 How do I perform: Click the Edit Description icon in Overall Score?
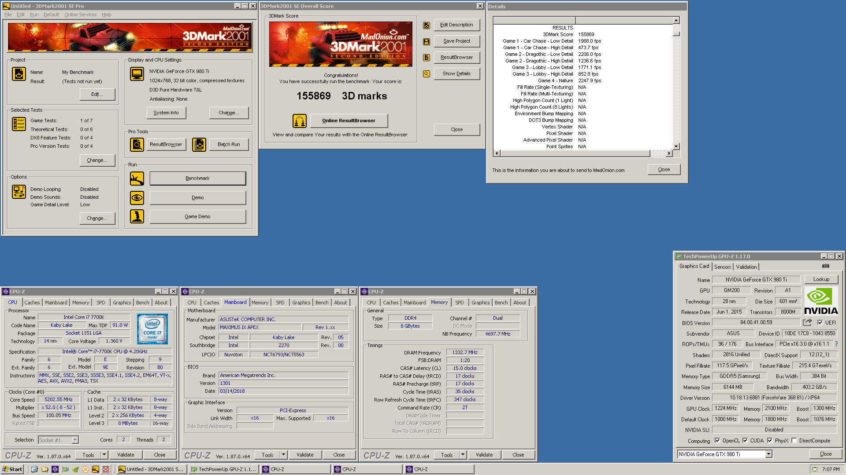[x=427, y=26]
